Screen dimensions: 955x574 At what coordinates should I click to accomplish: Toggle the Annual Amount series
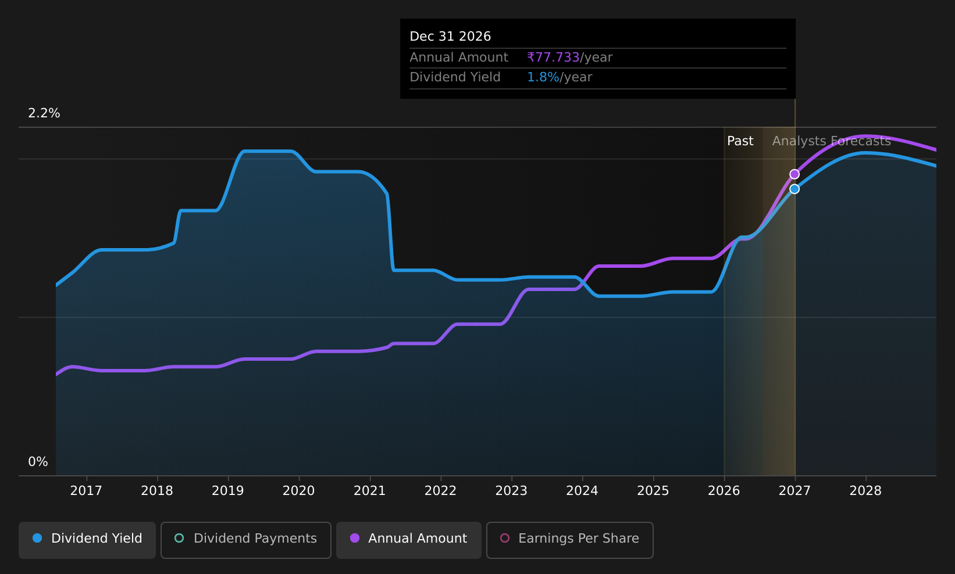[x=408, y=540]
